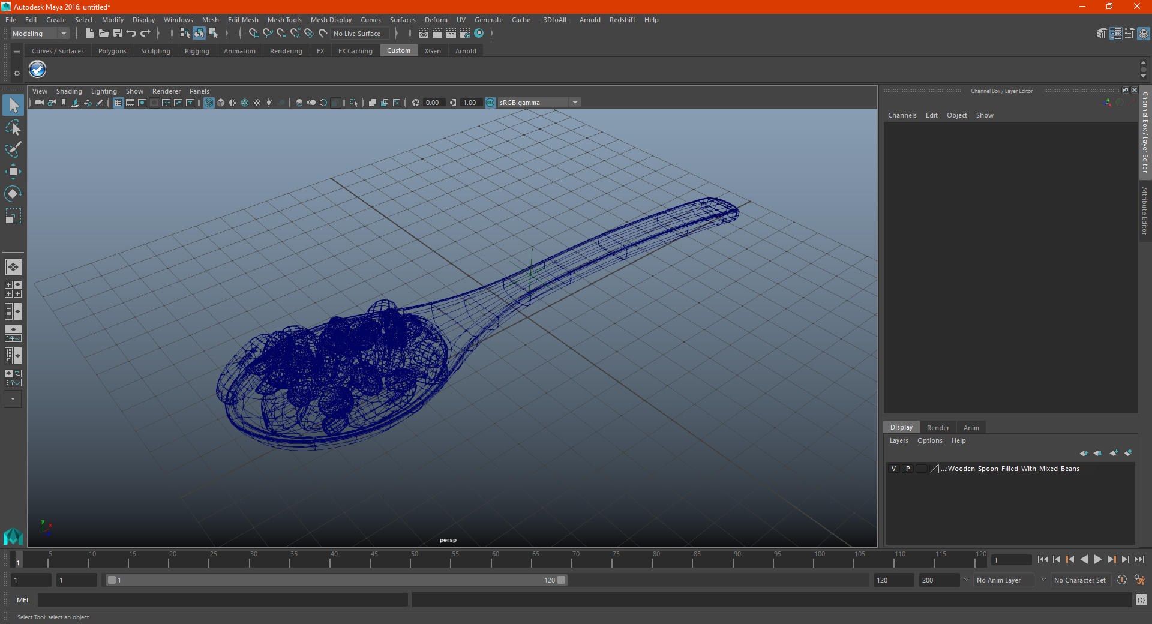Activate the Move tool
This screenshot has height=624, width=1152.
[x=13, y=172]
